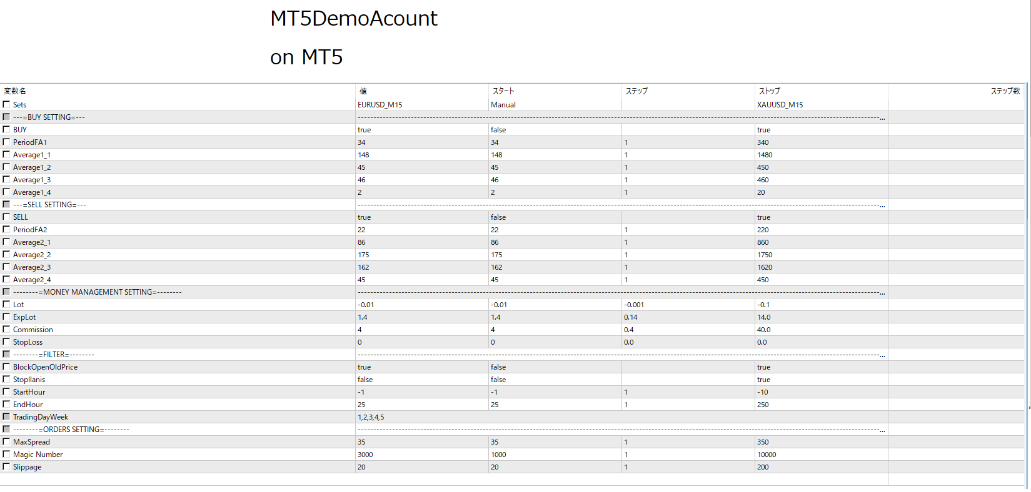Check the PeriodFA1 checkbox
This screenshot has height=492, width=1031.
(x=6, y=142)
